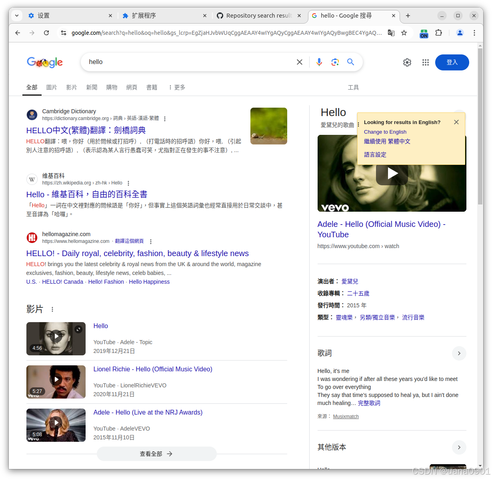Select the 全部 search tab
This screenshot has width=492, height=479.
click(x=32, y=87)
